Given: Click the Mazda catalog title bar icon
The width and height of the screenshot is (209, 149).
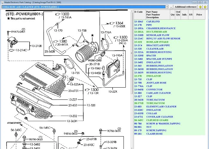Looking at the screenshot, I should coord(2,2).
